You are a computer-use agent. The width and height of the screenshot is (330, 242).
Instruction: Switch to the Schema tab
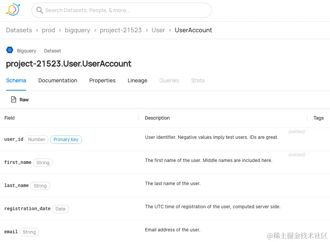coord(16,80)
